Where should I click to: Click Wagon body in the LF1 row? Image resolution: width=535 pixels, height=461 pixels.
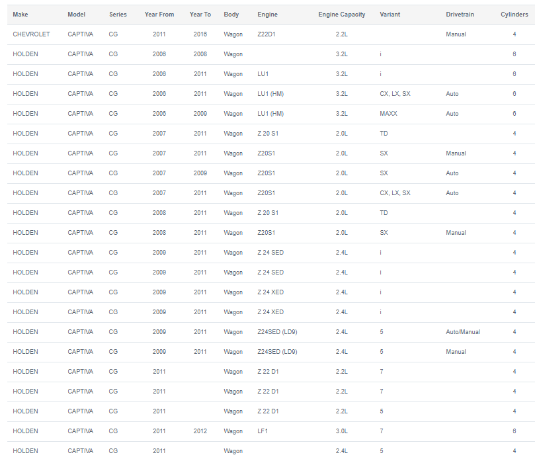point(233,431)
